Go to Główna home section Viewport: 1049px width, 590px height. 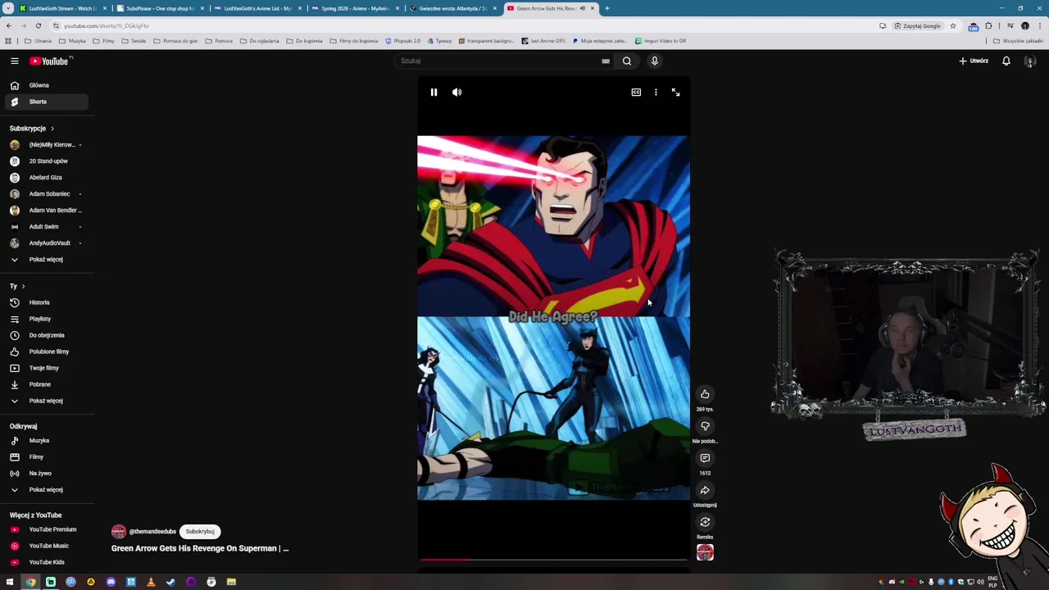(x=45, y=85)
